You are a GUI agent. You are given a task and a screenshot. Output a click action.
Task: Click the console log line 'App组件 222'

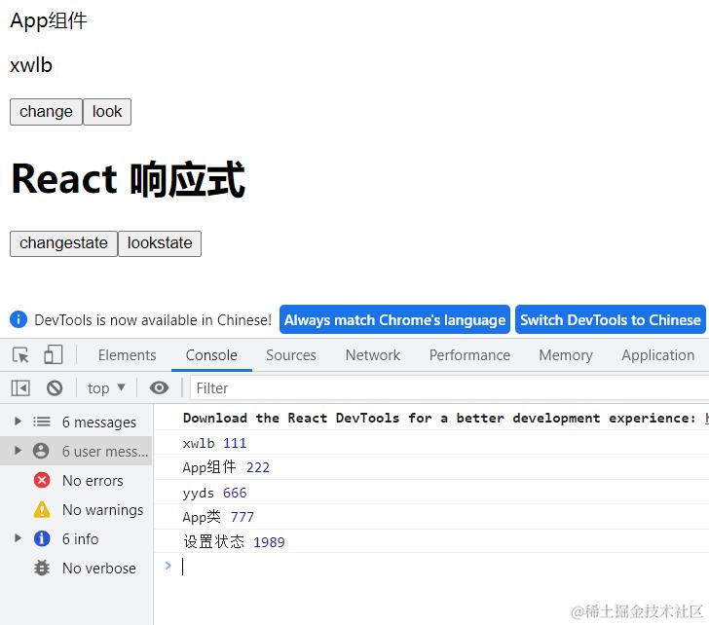(431, 467)
